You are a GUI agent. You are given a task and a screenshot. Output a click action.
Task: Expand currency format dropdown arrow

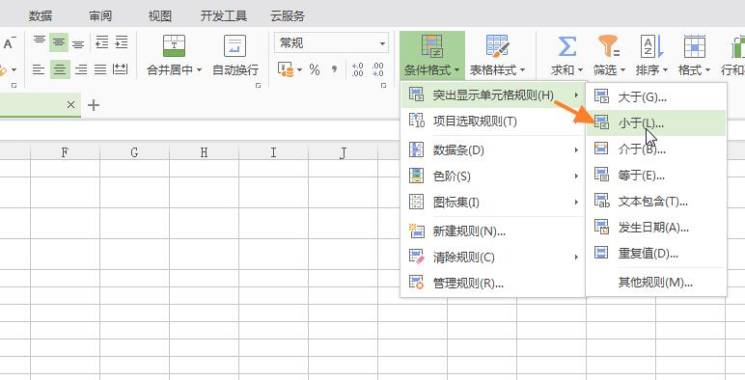point(300,70)
